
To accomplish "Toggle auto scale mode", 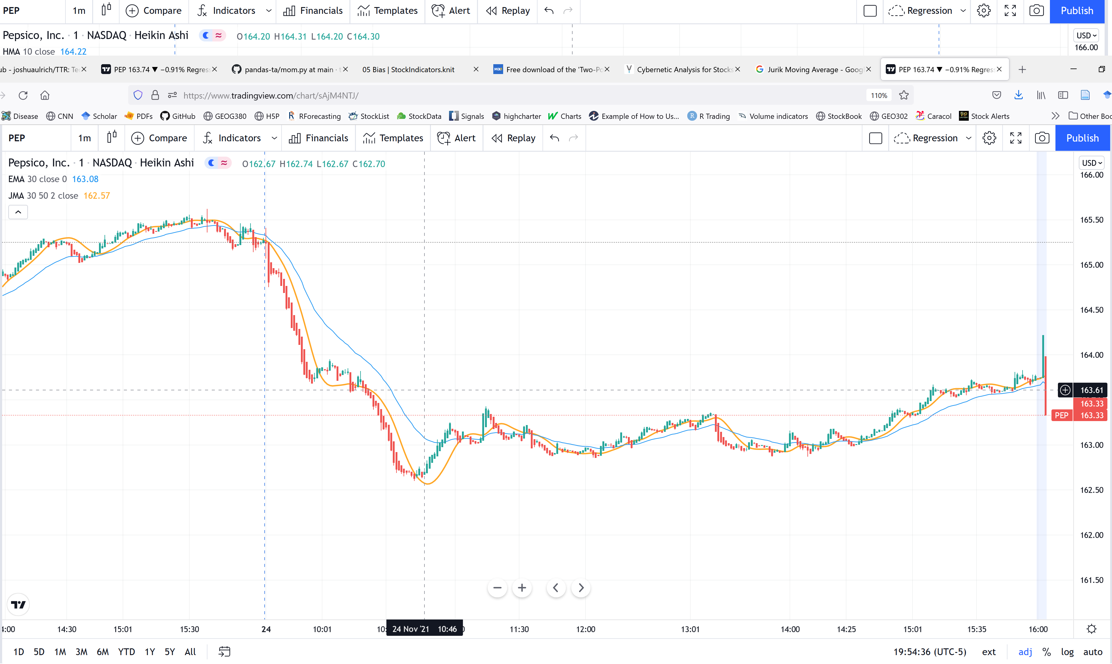I will click(1092, 651).
